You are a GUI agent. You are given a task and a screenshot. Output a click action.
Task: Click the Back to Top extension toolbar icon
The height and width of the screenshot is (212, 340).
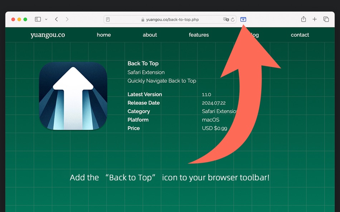243,20
